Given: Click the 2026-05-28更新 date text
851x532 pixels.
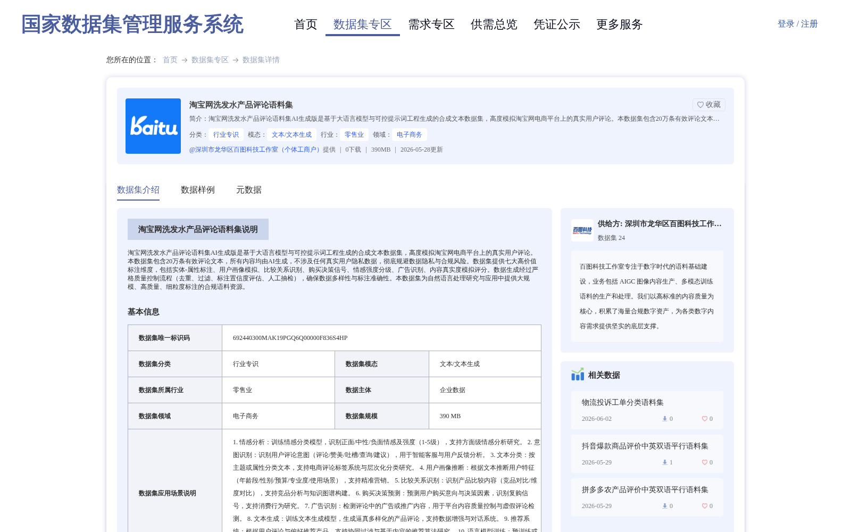Looking at the screenshot, I should point(422,149).
